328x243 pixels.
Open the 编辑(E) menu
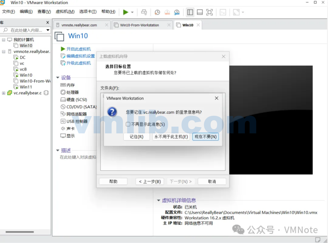[26, 12]
